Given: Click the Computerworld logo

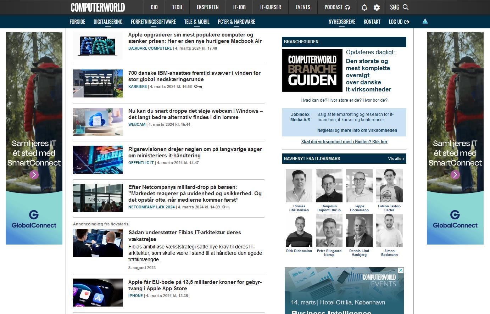Looking at the screenshot, I should 98,7.
